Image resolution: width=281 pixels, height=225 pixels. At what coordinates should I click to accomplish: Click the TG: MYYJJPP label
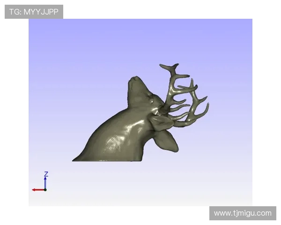point(34,12)
